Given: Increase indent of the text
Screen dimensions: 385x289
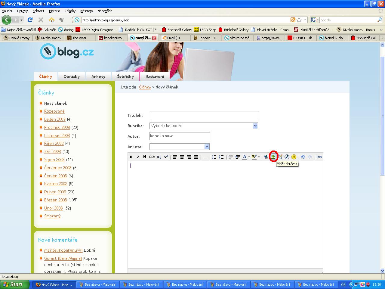Looking at the screenshot, I should pyautogui.click(x=238, y=157).
